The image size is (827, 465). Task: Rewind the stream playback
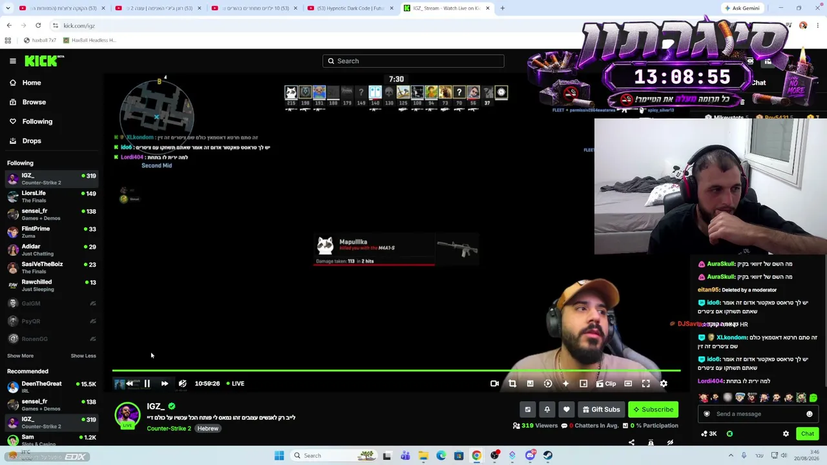click(129, 384)
